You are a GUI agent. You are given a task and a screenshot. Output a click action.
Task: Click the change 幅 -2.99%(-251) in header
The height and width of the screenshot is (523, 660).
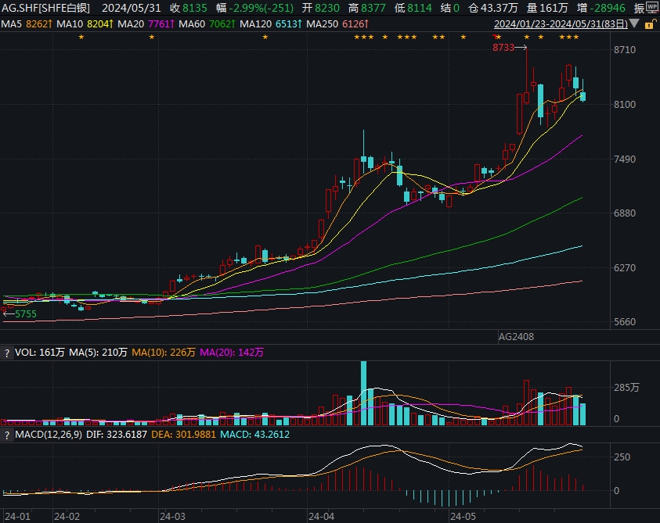(255, 8)
